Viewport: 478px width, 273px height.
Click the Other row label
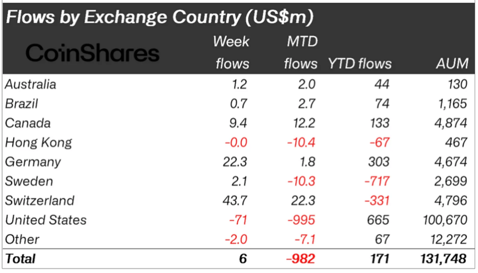22,239
